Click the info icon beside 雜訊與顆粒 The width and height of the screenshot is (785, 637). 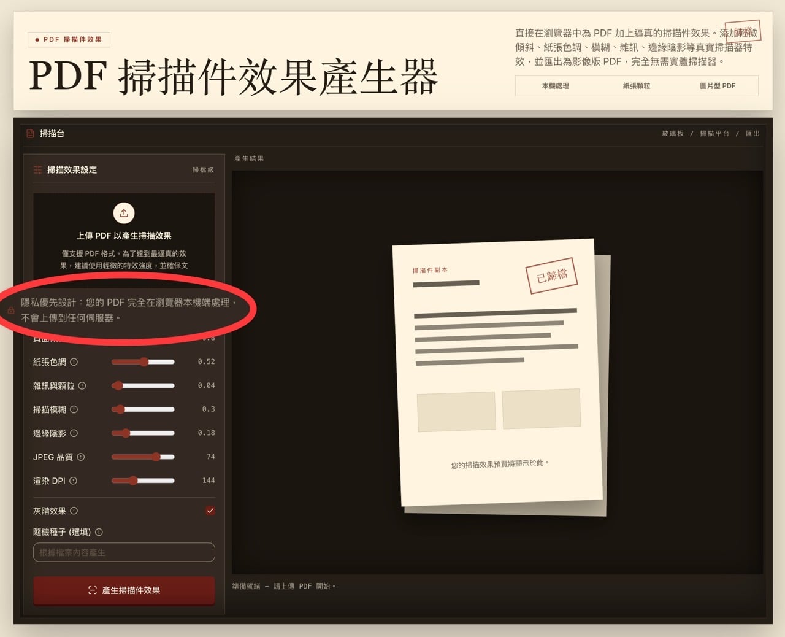tap(82, 386)
